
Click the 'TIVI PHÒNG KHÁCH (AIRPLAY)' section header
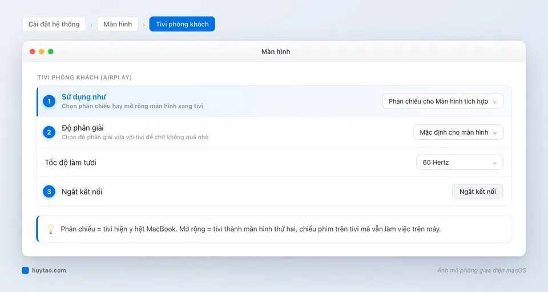point(84,78)
